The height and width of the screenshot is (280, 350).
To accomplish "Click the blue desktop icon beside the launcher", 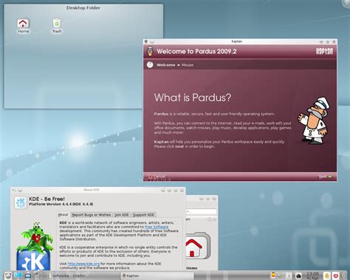I will [x=18, y=276].
